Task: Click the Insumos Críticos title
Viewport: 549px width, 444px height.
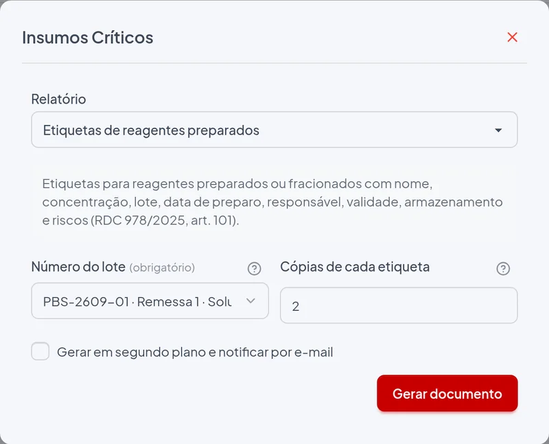Action: (x=88, y=38)
